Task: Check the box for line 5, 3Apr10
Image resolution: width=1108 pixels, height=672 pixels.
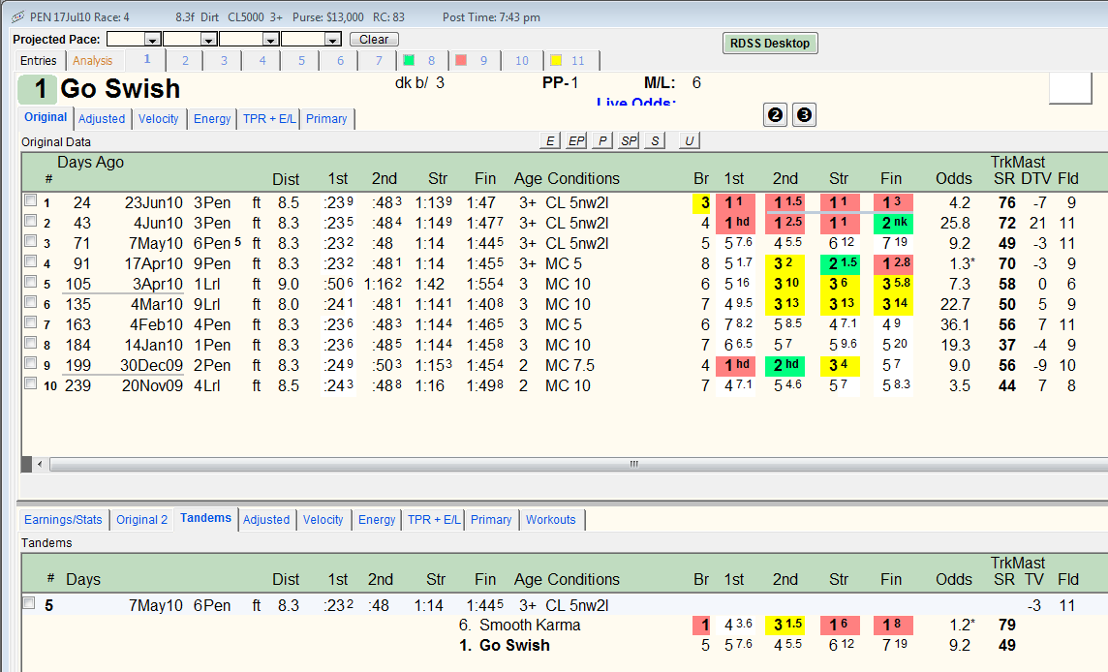Action: 30,282
